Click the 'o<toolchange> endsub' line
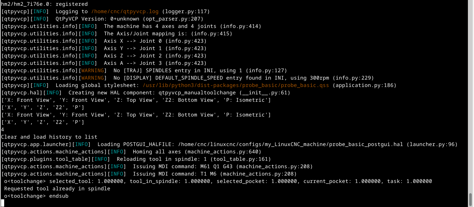Screen dimensions: 474x207 pyautogui.click(x=36, y=196)
